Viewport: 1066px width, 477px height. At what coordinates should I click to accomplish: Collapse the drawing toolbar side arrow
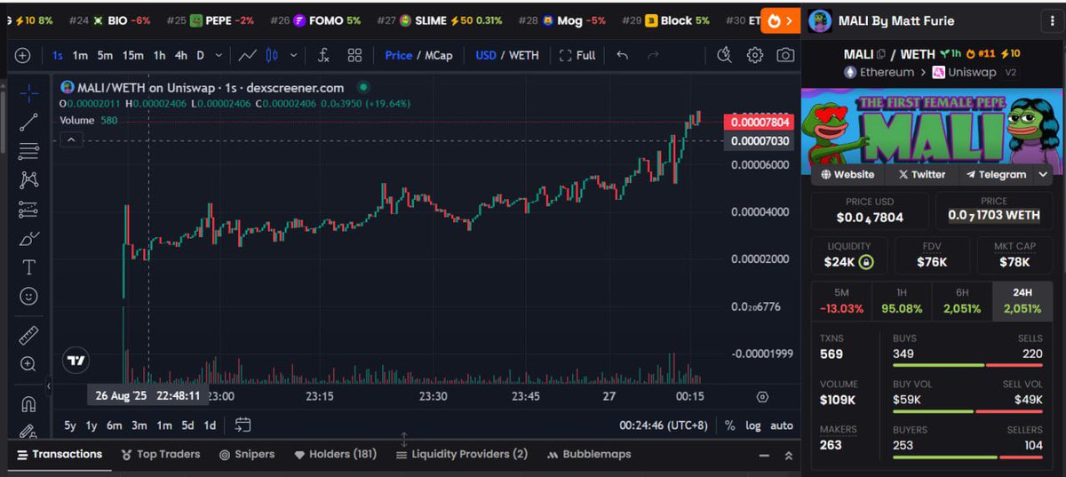pos(48,386)
